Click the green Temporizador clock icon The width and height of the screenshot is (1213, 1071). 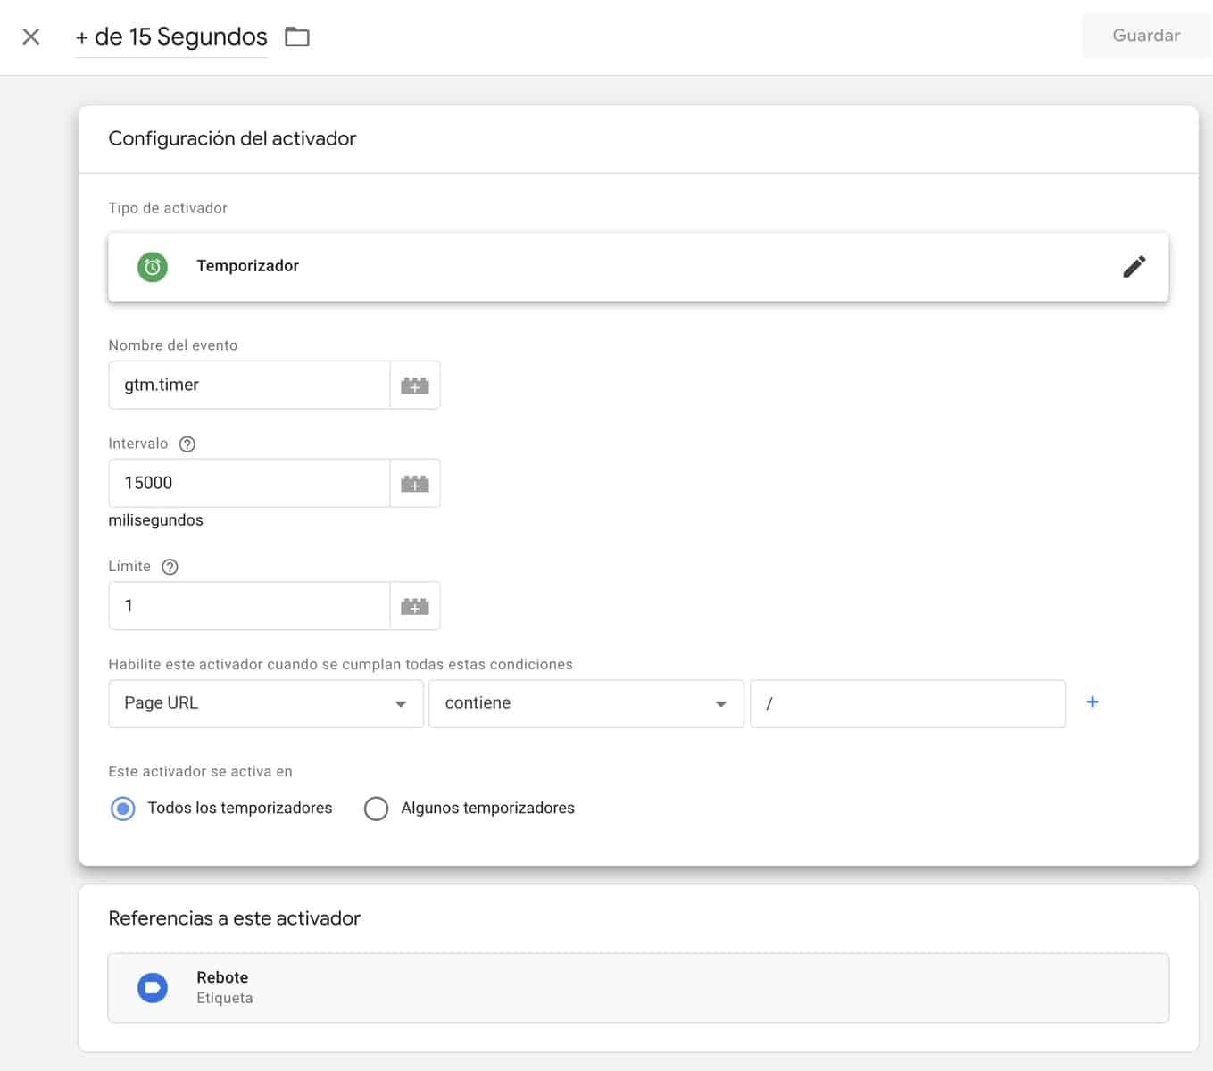point(153,266)
